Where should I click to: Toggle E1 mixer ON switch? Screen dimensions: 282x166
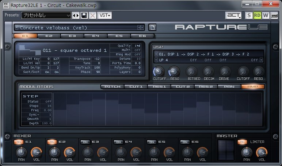coord(19,142)
